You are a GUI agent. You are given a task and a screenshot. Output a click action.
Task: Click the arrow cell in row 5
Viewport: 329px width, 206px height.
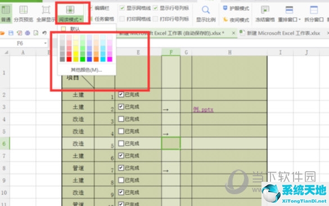[x=171, y=131]
